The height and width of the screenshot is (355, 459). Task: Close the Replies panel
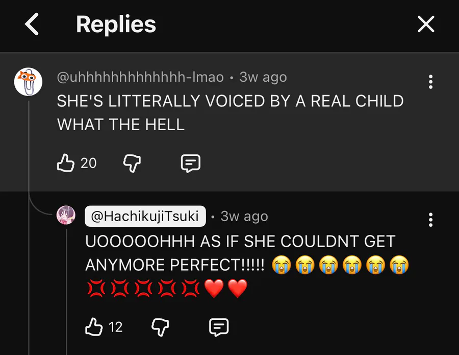coord(426,24)
